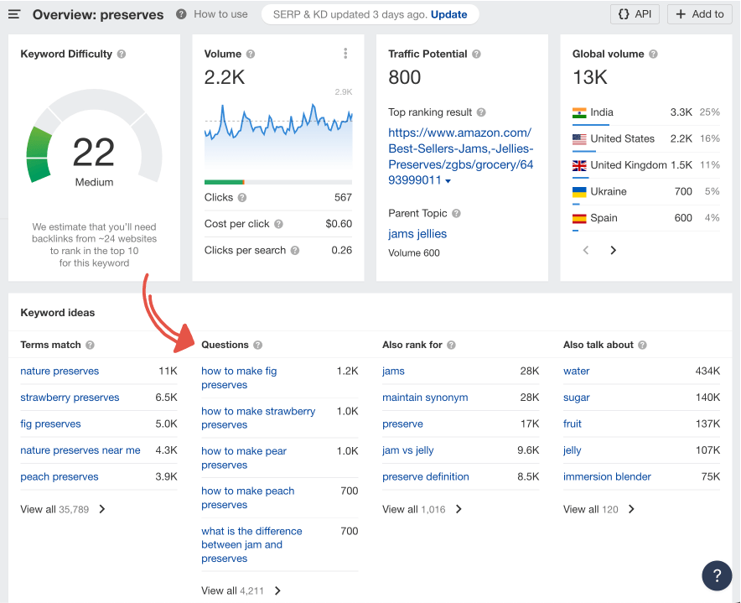The image size is (741, 603).
Task: Open the Volume panel three-dot menu
Action: [x=345, y=53]
